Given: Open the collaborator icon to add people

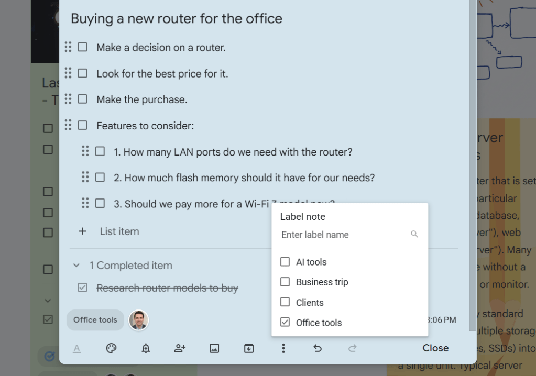Looking at the screenshot, I should point(180,348).
